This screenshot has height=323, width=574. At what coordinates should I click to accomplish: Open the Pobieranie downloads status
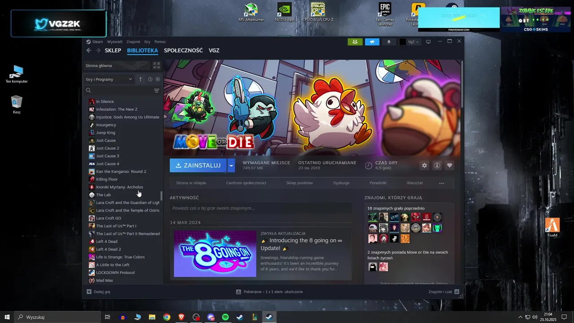click(270, 292)
